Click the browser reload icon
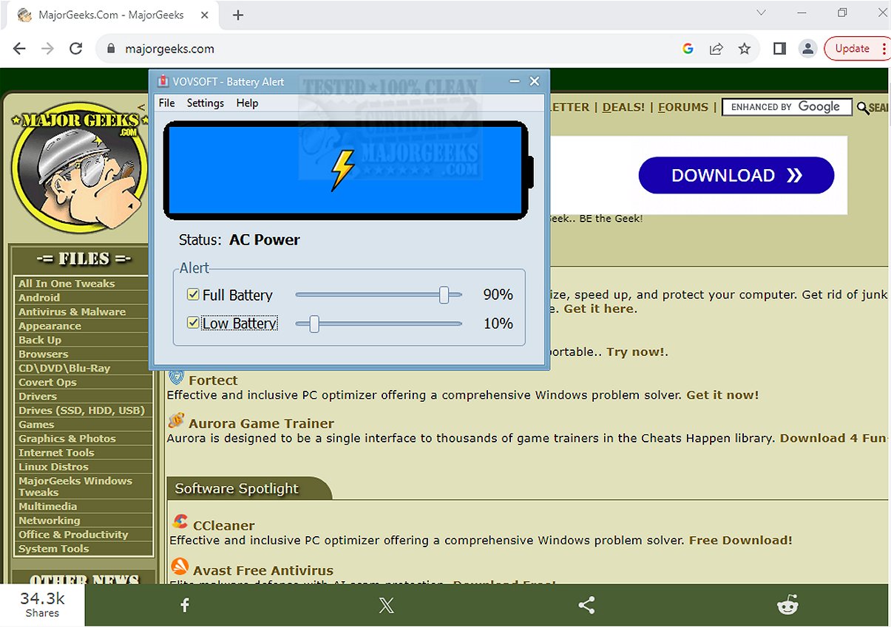Screen dimensions: 891x627 (75, 48)
